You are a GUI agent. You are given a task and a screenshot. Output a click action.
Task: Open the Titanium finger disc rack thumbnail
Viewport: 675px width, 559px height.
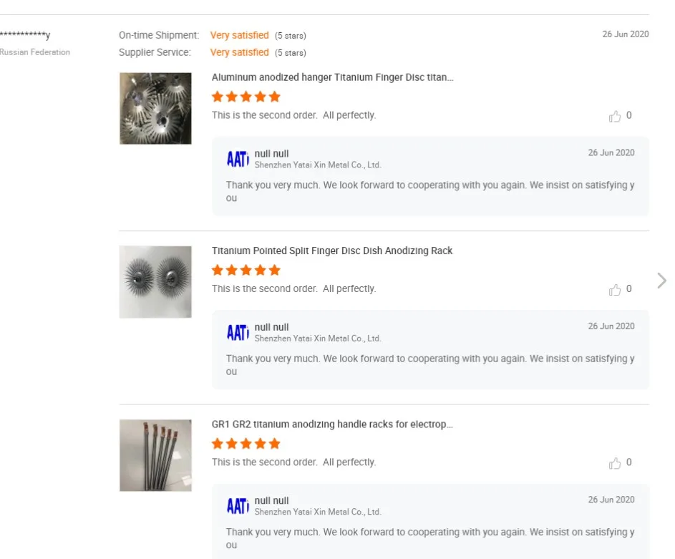tap(155, 281)
